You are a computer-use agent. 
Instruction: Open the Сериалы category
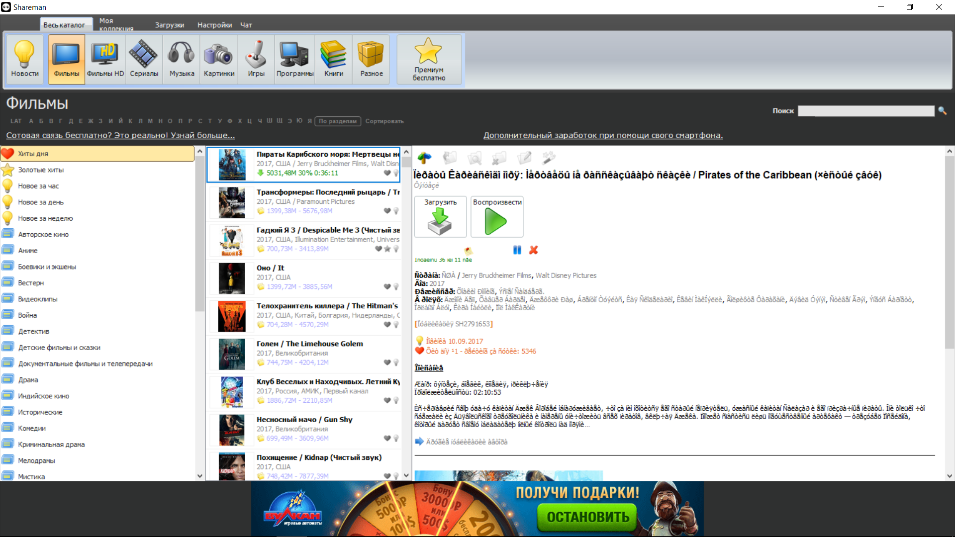(144, 59)
